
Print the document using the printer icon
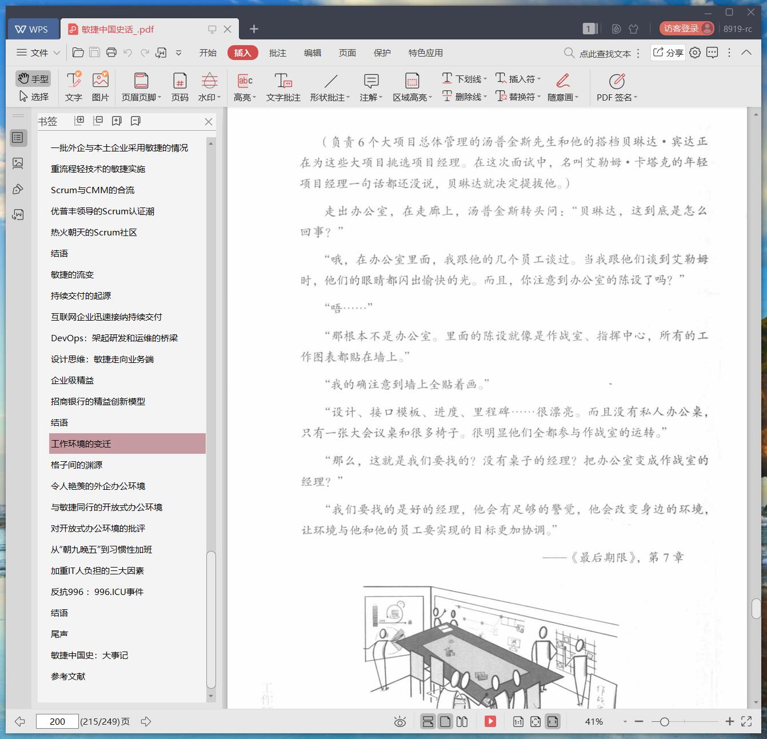pyautogui.click(x=111, y=53)
